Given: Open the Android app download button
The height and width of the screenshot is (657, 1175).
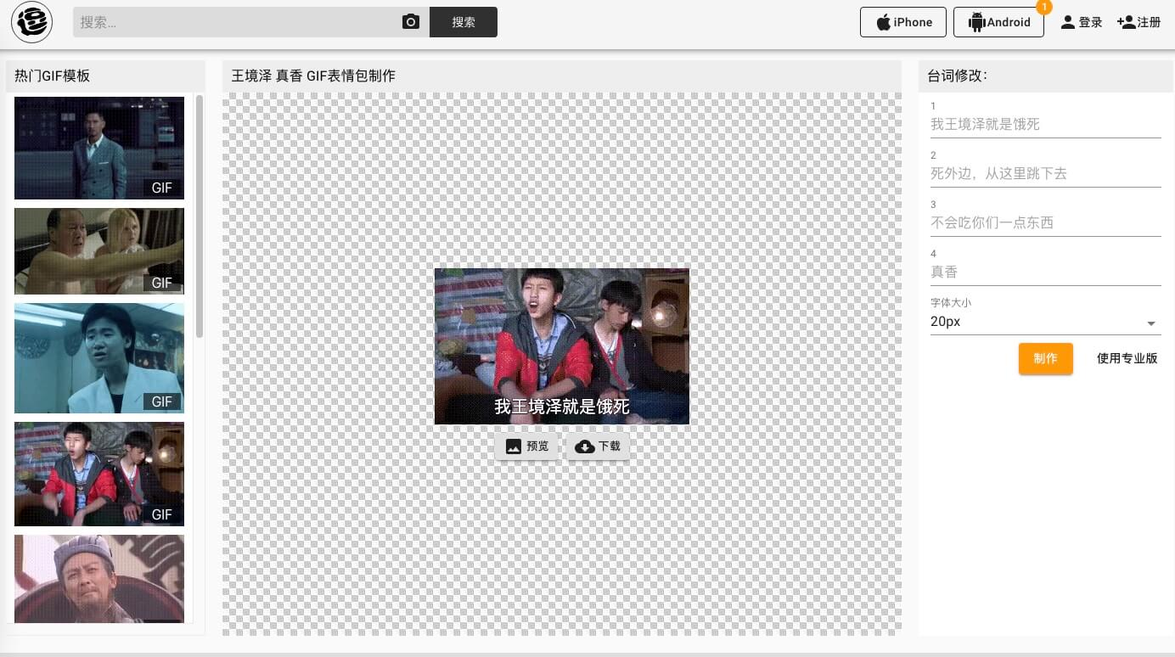Looking at the screenshot, I should (x=998, y=22).
